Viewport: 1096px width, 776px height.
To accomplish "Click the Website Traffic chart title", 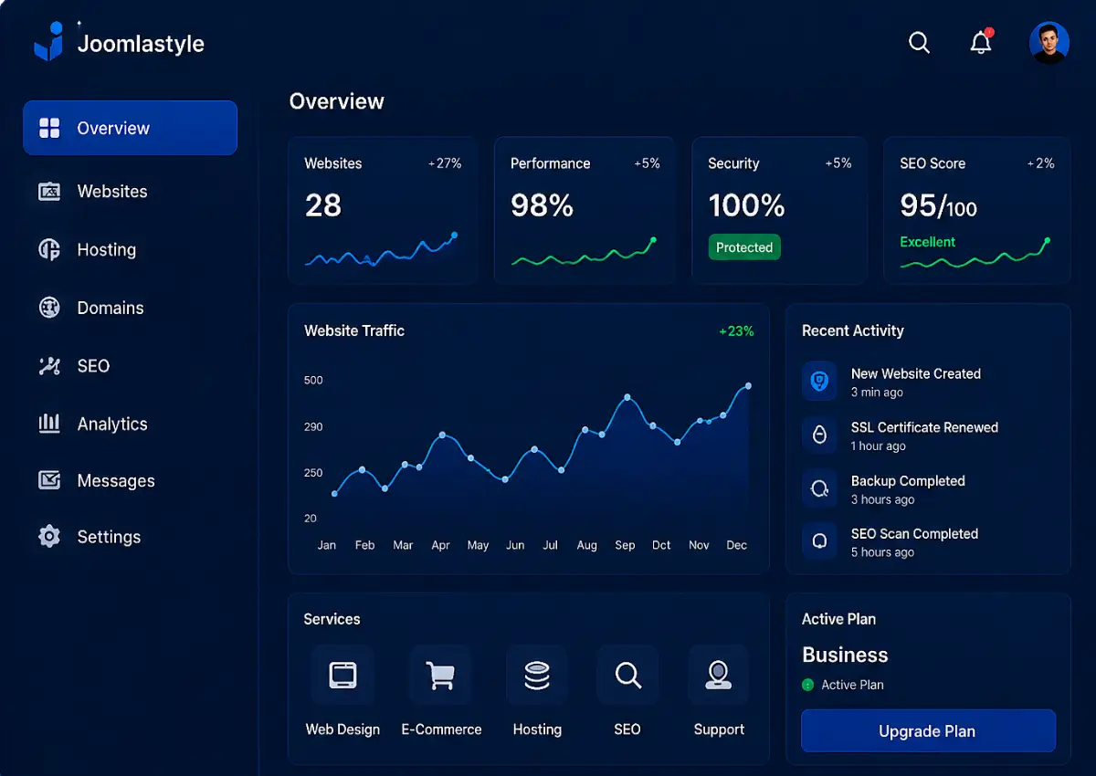I will (x=354, y=331).
